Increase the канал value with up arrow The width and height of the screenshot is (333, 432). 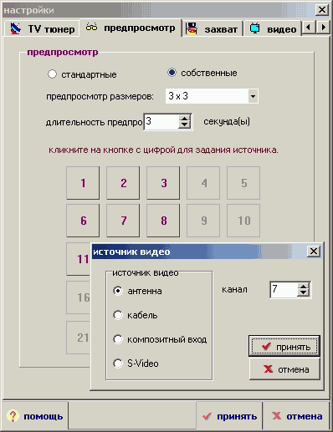(303, 286)
